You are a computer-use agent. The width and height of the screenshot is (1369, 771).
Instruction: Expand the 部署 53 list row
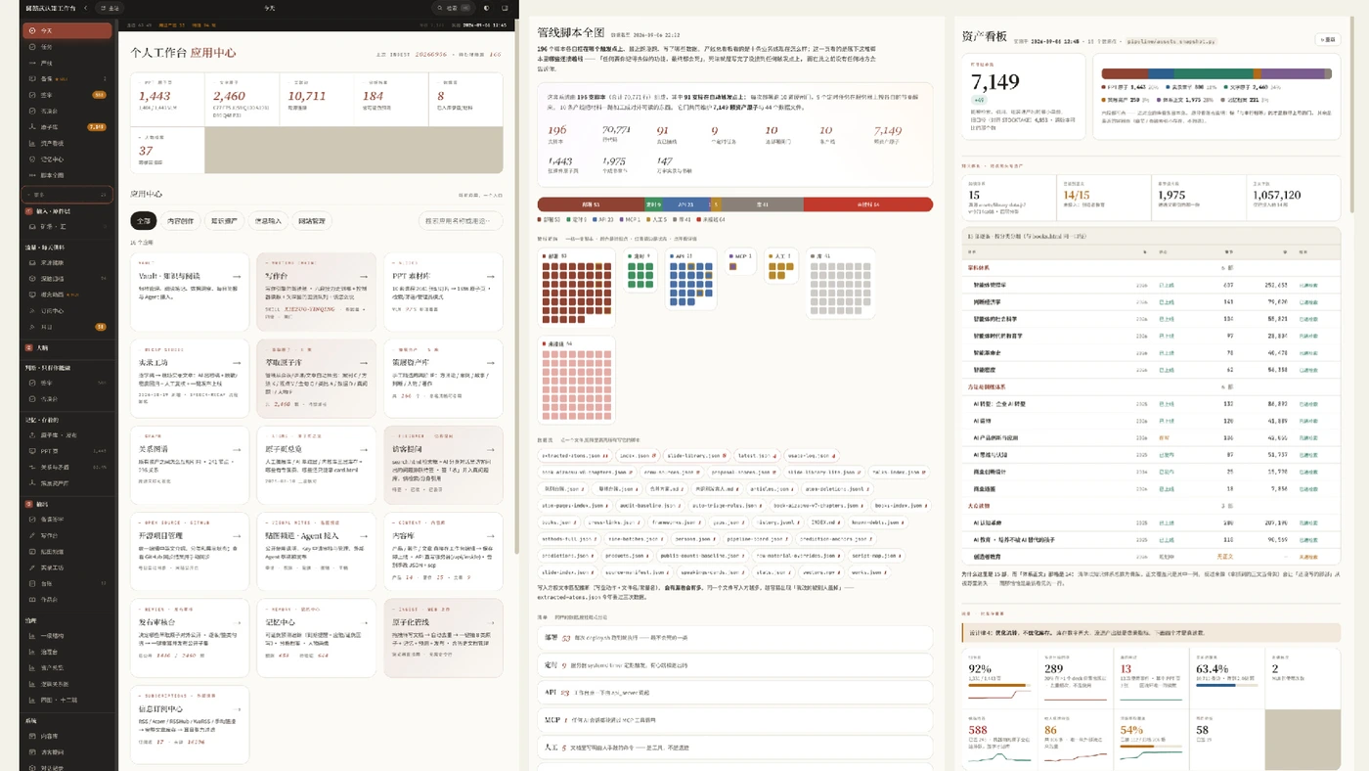tap(734, 638)
